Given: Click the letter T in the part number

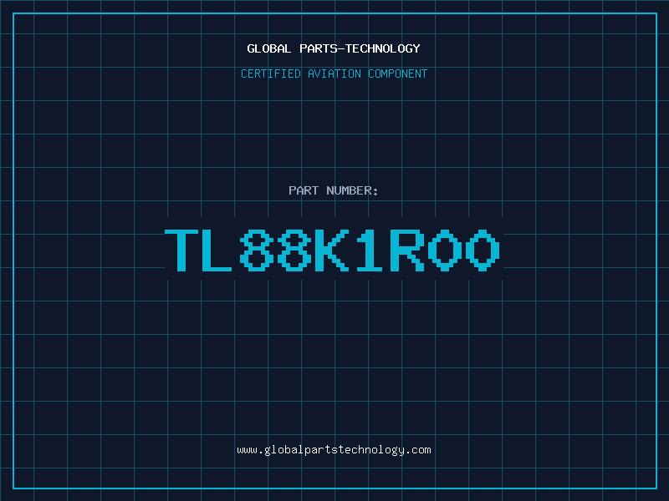Looking at the screenshot, I should pyautogui.click(x=181, y=250).
